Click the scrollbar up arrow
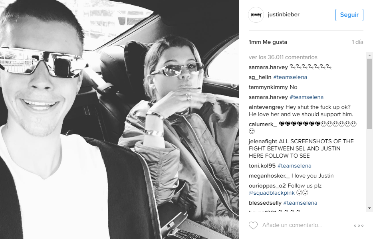The width and height of the screenshot is (373, 239). coord(369,55)
